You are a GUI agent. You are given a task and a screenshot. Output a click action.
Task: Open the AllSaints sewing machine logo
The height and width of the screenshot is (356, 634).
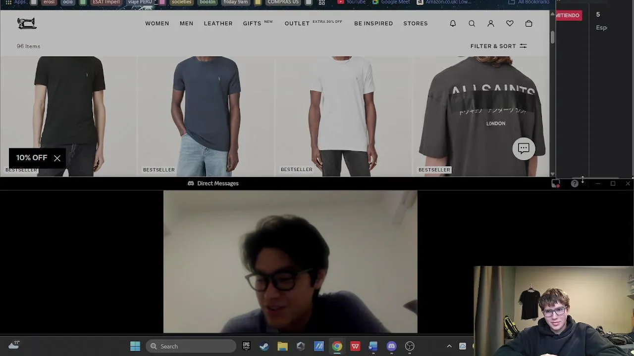click(27, 23)
